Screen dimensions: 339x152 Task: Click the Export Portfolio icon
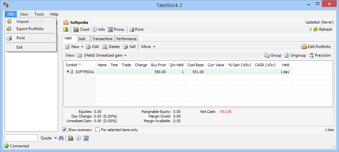(x=9, y=29)
